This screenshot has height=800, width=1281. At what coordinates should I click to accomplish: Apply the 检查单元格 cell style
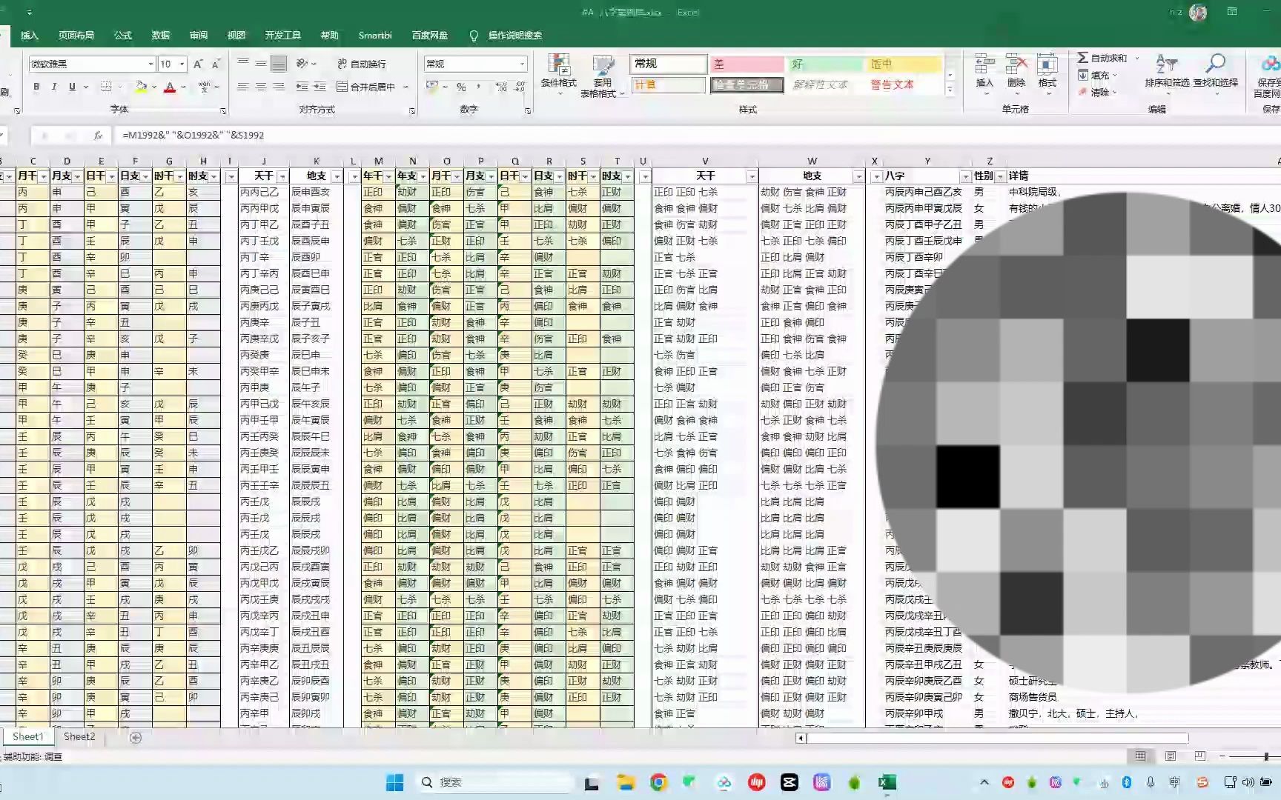point(747,84)
